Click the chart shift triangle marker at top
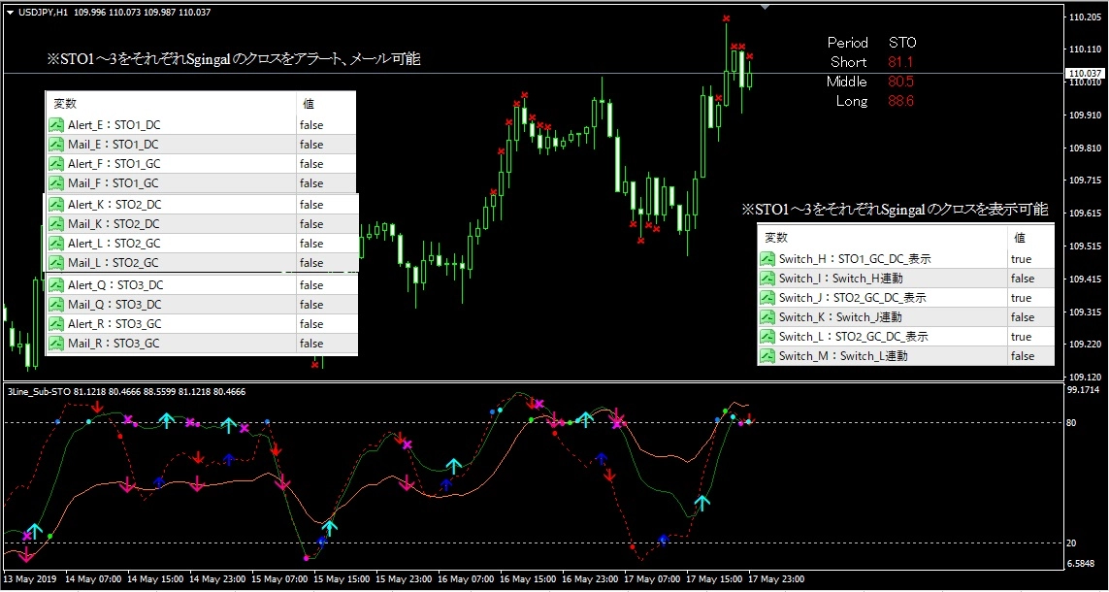 coord(765,7)
